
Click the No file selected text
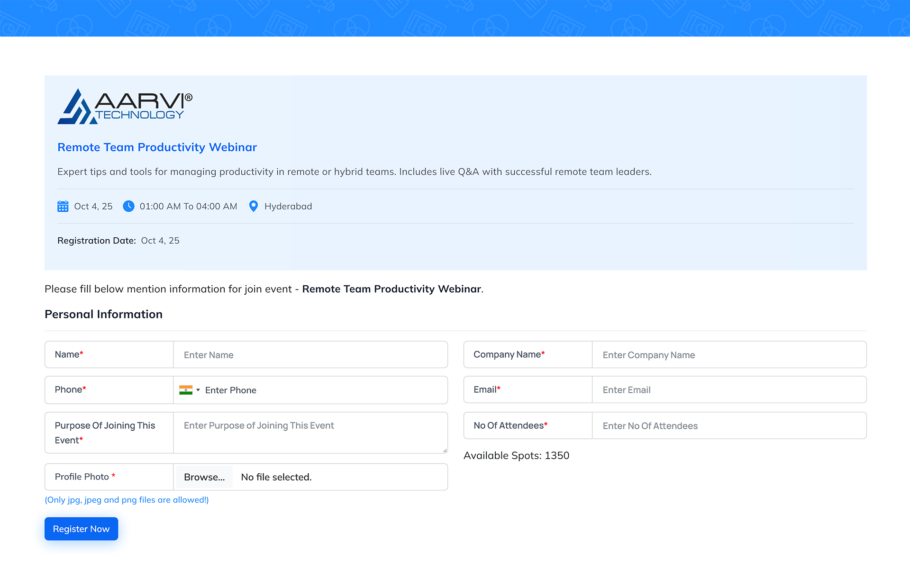coord(276,477)
